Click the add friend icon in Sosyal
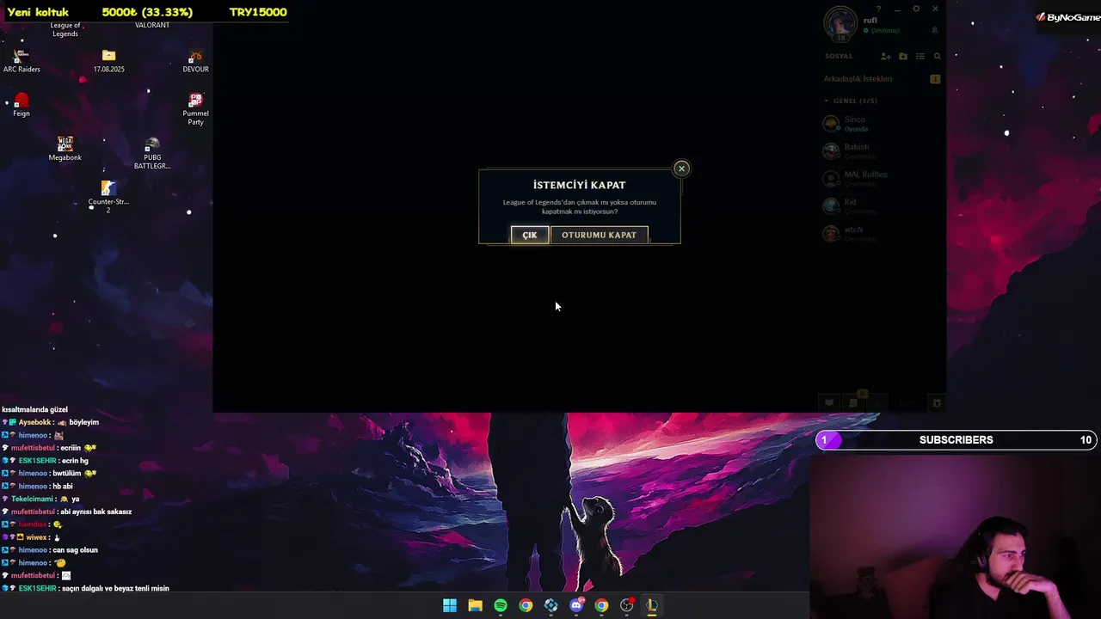1101x619 pixels. (886, 57)
